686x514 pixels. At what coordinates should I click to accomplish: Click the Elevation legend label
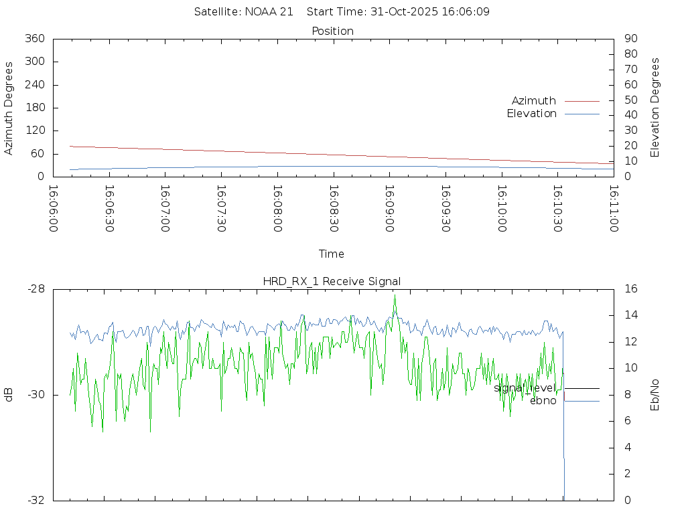[x=531, y=114]
